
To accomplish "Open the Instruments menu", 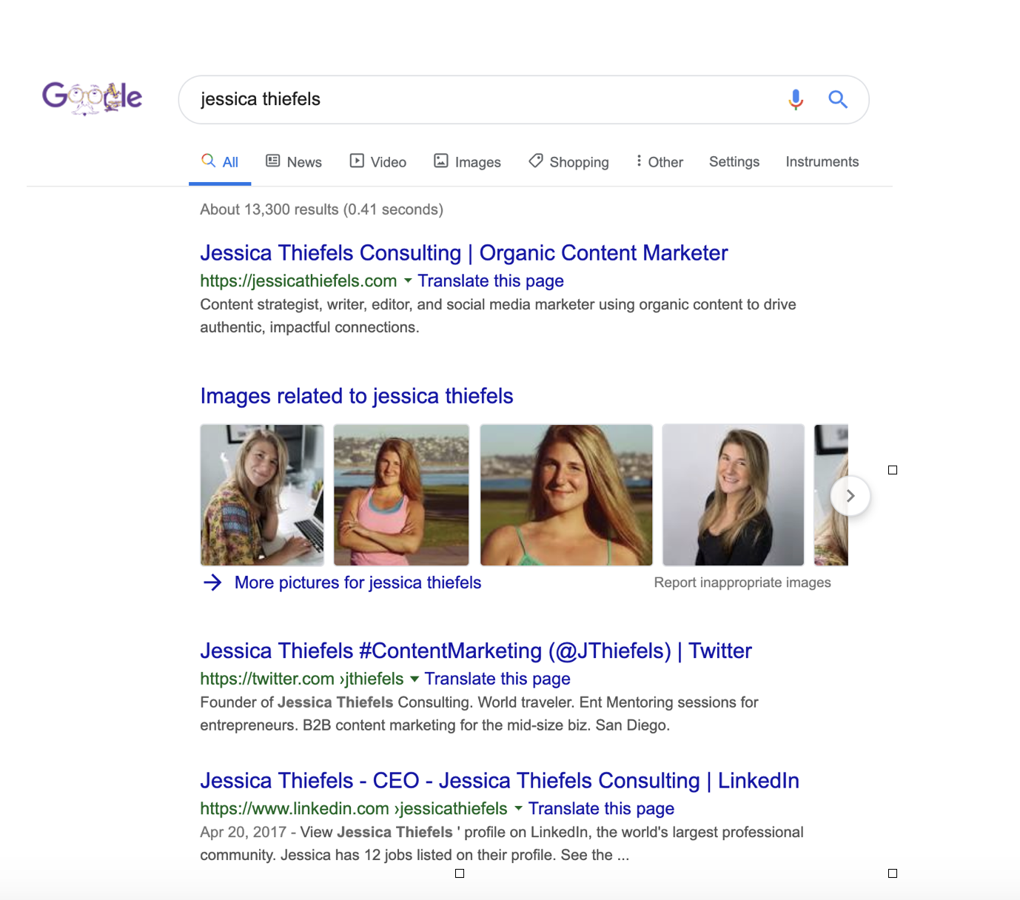I will [x=822, y=161].
